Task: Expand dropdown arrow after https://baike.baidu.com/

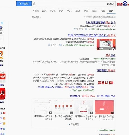Action: (x=71, y=90)
